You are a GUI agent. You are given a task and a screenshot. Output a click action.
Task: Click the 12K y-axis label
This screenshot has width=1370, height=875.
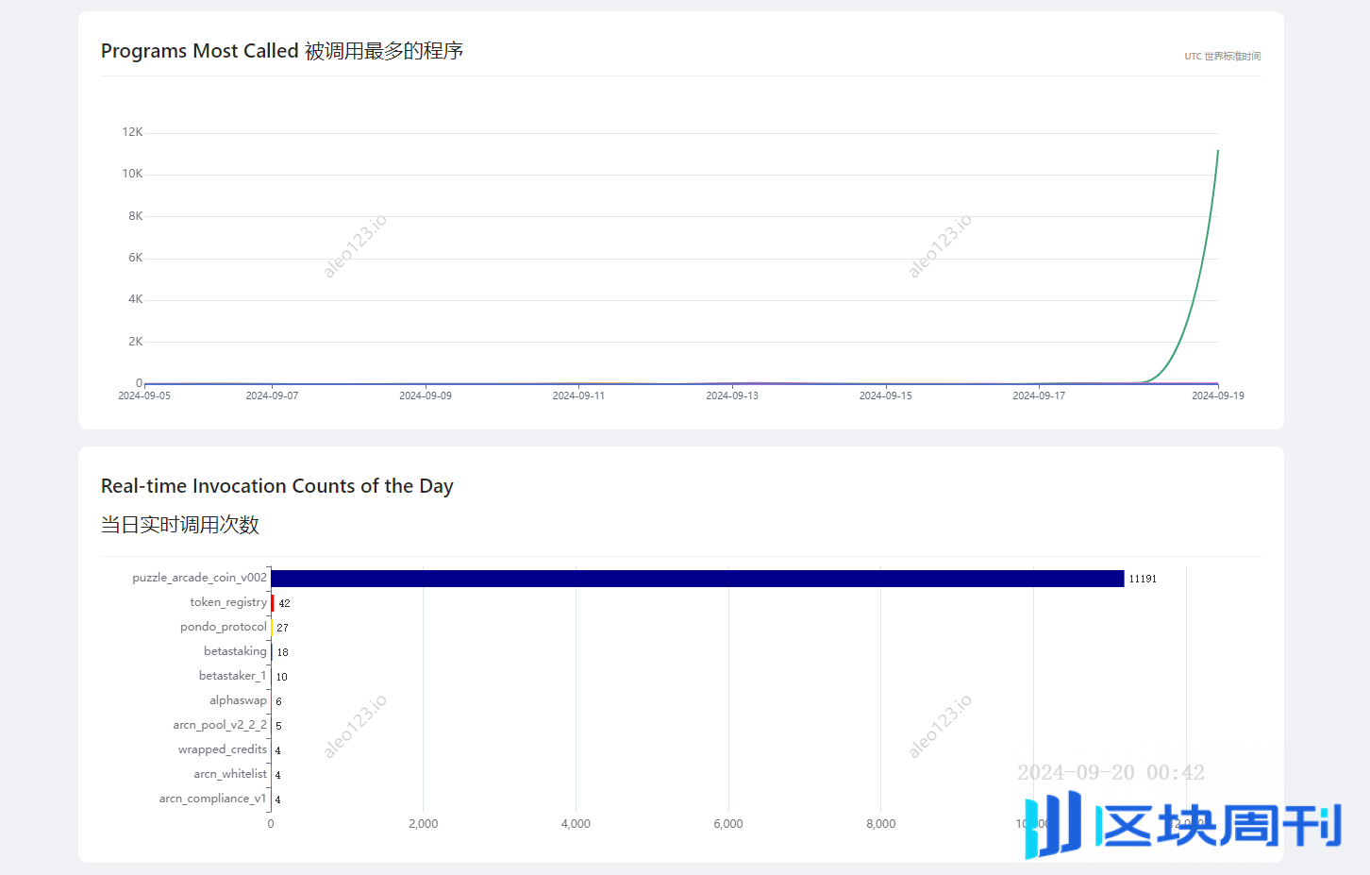click(132, 132)
